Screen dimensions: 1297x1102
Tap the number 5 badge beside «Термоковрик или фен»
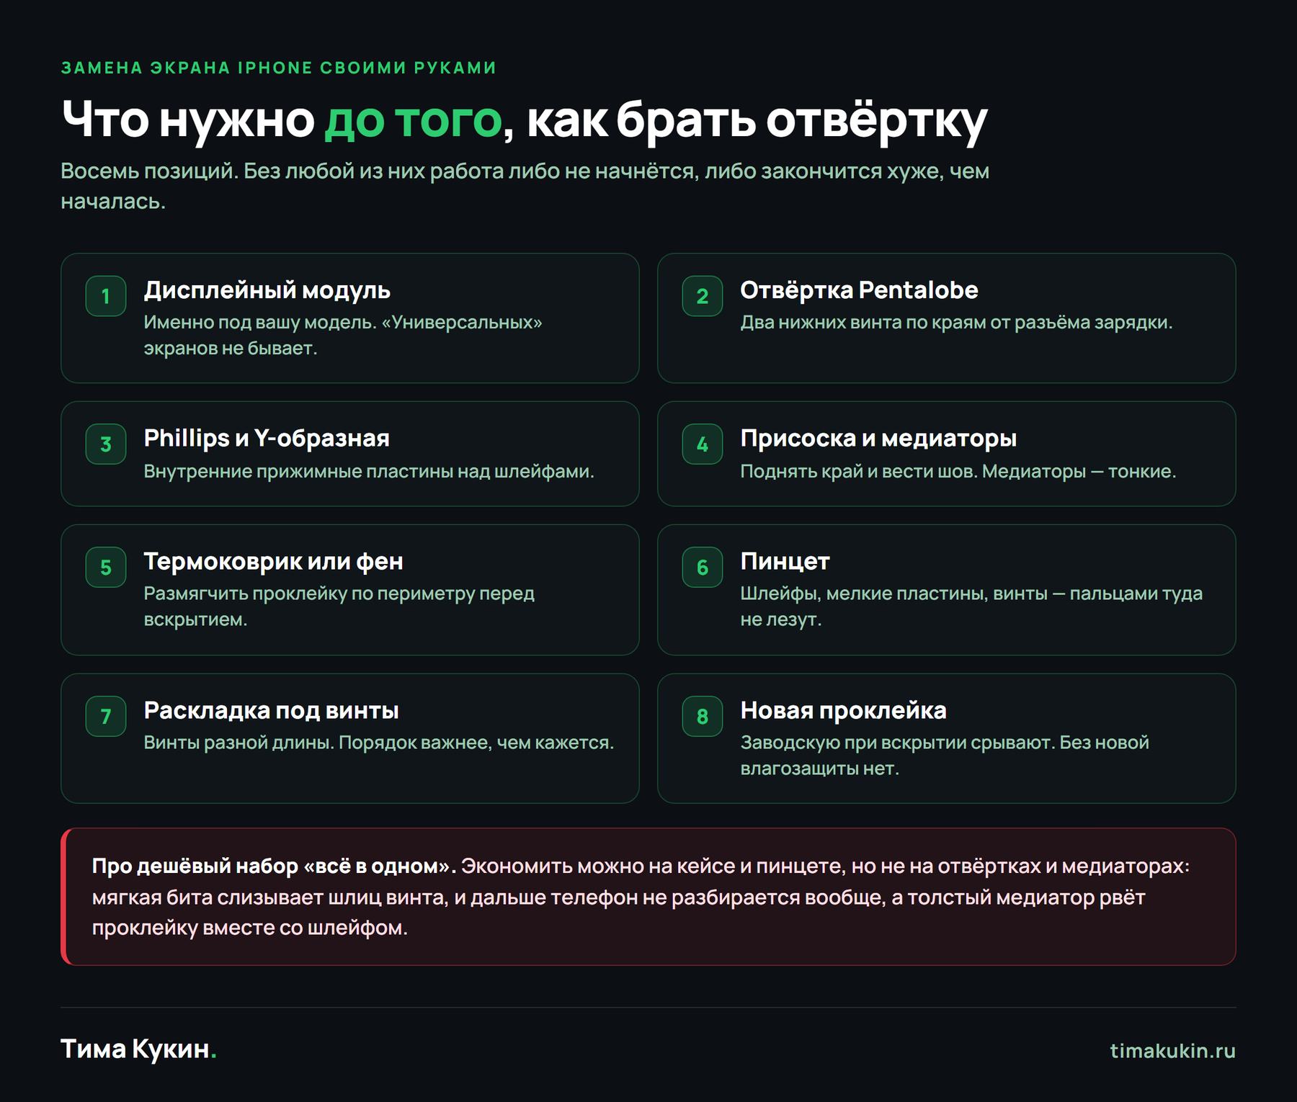pyautogui.click(x=106, y=568)
